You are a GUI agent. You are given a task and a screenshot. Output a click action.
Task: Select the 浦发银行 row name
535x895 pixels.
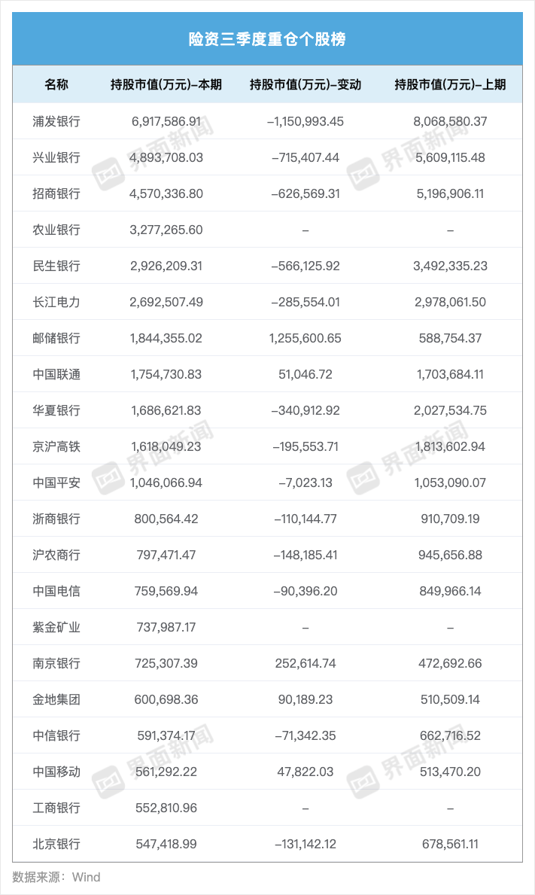click(x=56, y=121)
